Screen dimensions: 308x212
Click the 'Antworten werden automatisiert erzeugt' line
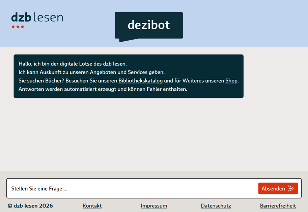(103, 89)
